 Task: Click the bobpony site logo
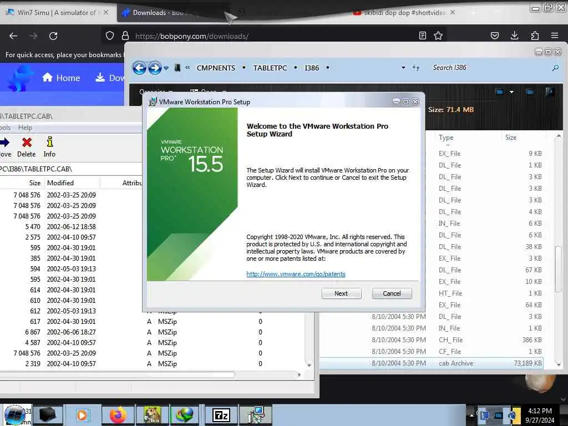[x=20, y=78]
